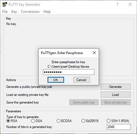Open the Help menu

click(x=47, y=12)
